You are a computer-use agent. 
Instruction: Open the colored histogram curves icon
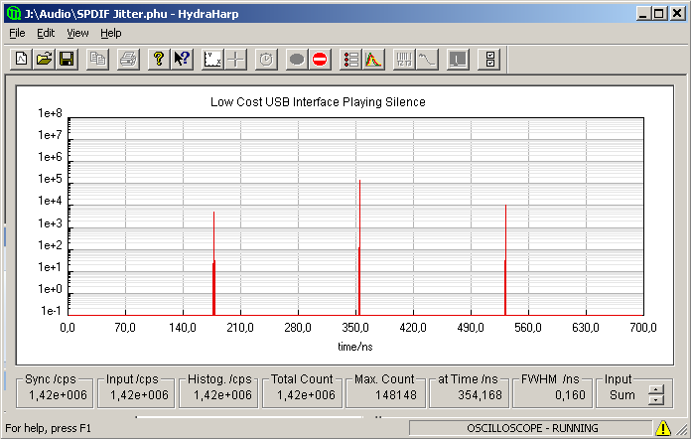click(x=373, y=59)
